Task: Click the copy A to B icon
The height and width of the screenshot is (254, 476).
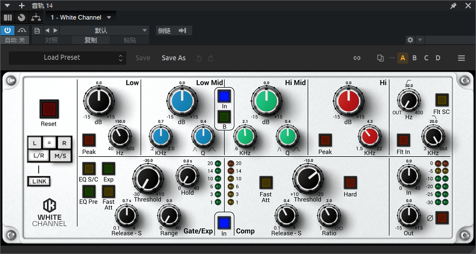Action: (x=380, y=58)
